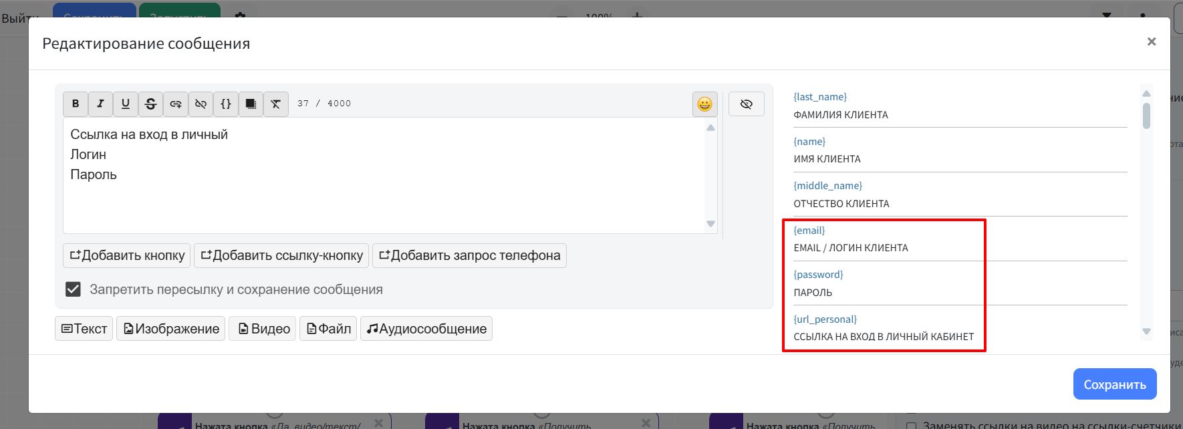Image resolution: width=1183 pixels, height=429 pixels.
Task: Add an 'Изображение' block
Action: (x=171, y=329)
